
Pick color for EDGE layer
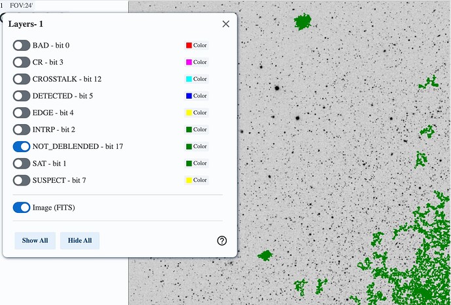pos(197,113)
